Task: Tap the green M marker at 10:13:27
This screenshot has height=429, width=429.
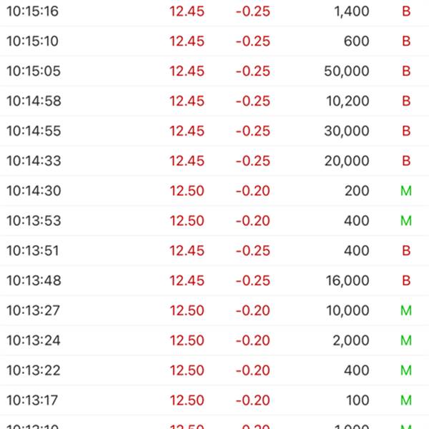Action: (406, 310)
